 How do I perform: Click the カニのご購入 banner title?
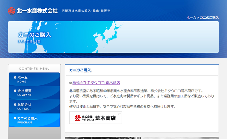tap(35, 35)
